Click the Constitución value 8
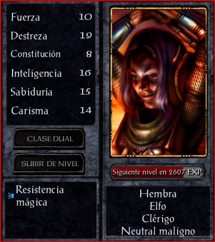This screenshot has height=242, width=215. 89,54
